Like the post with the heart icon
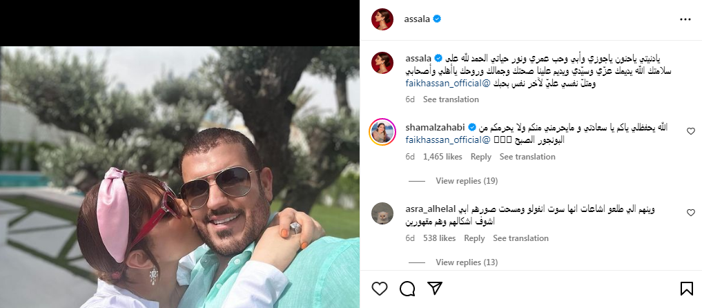 [x=379, y=289]
